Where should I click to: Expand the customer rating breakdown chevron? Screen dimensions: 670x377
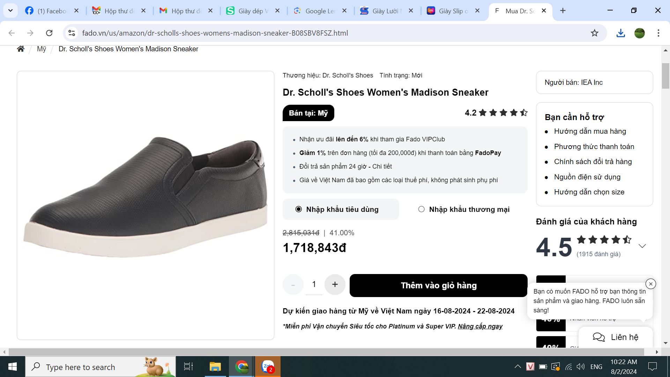[x=642, y=246]
